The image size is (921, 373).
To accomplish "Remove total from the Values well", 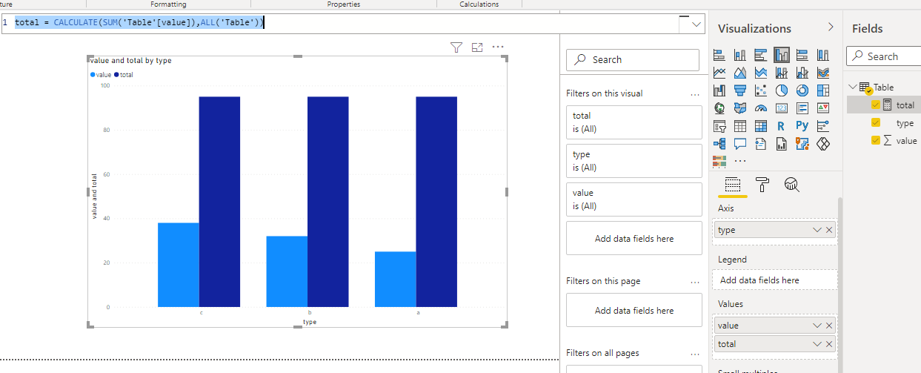I will tap(829, 344).
